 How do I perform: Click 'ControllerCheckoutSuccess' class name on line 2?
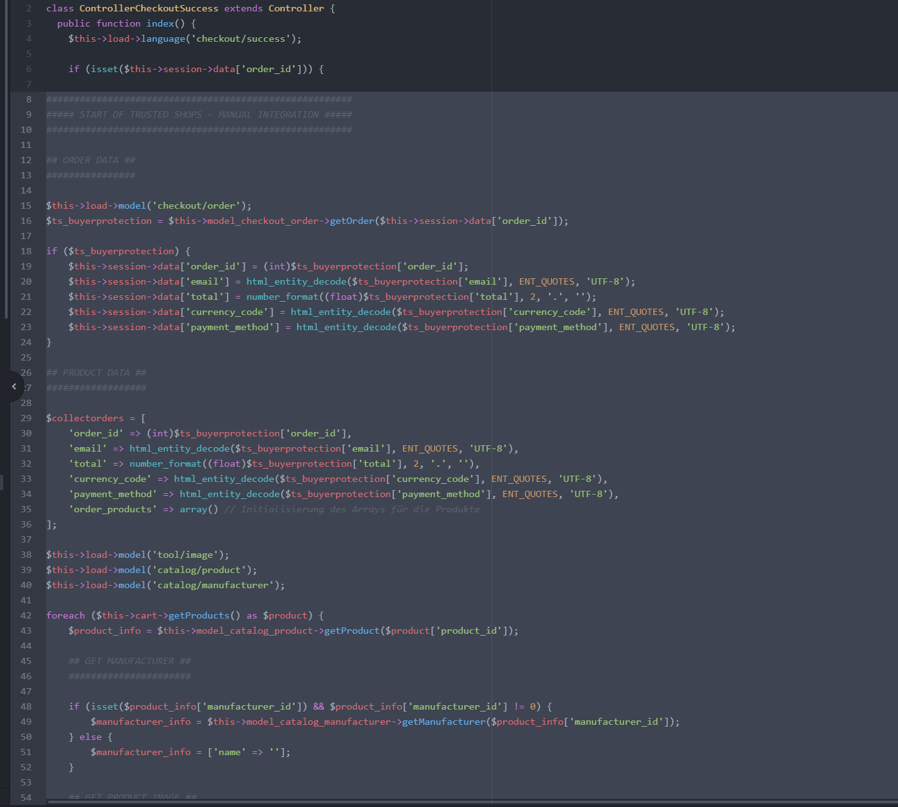(149, 8)
